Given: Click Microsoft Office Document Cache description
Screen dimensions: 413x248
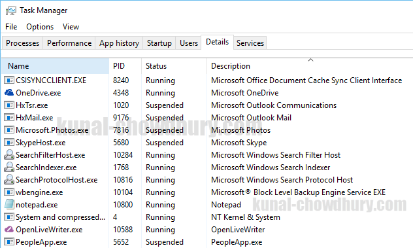Looking at the screenshot, I should click(x=306, y=80).
